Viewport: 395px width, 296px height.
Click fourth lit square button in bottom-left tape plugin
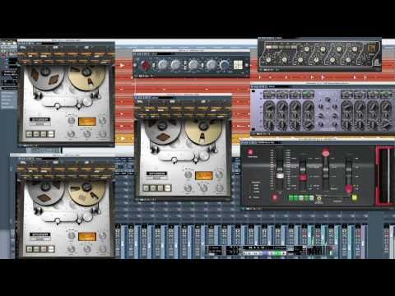[x=51, y=249]
